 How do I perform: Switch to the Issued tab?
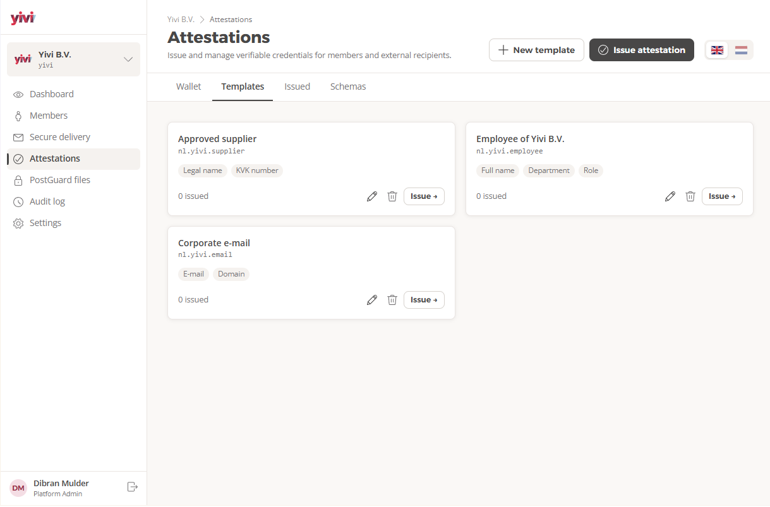pos(297,86)
